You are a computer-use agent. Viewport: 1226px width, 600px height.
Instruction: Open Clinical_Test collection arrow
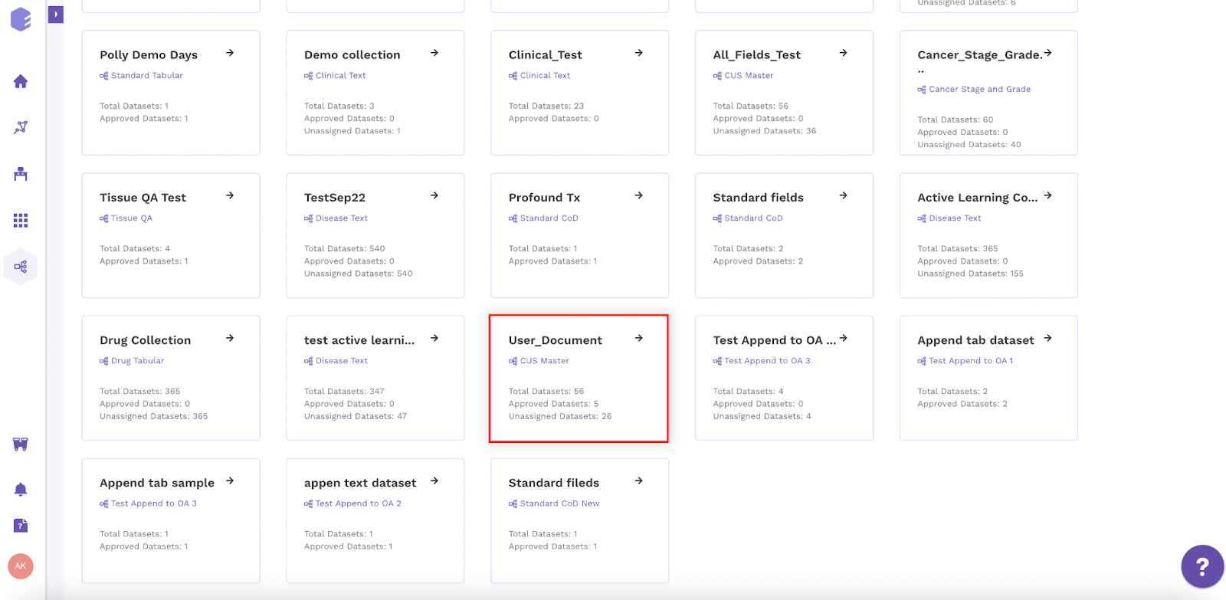coord(639,53)
